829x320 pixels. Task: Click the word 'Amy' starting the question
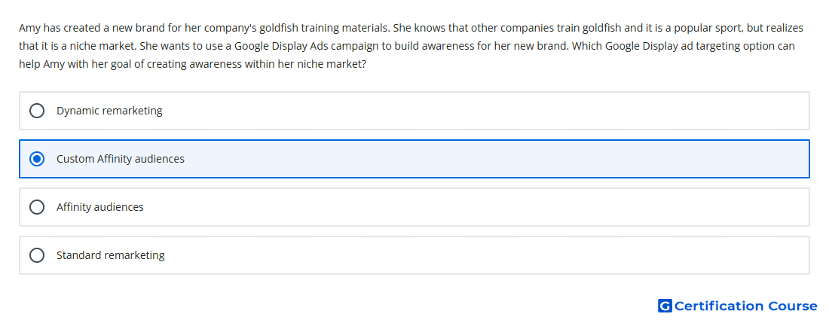(x=29, y=28)
